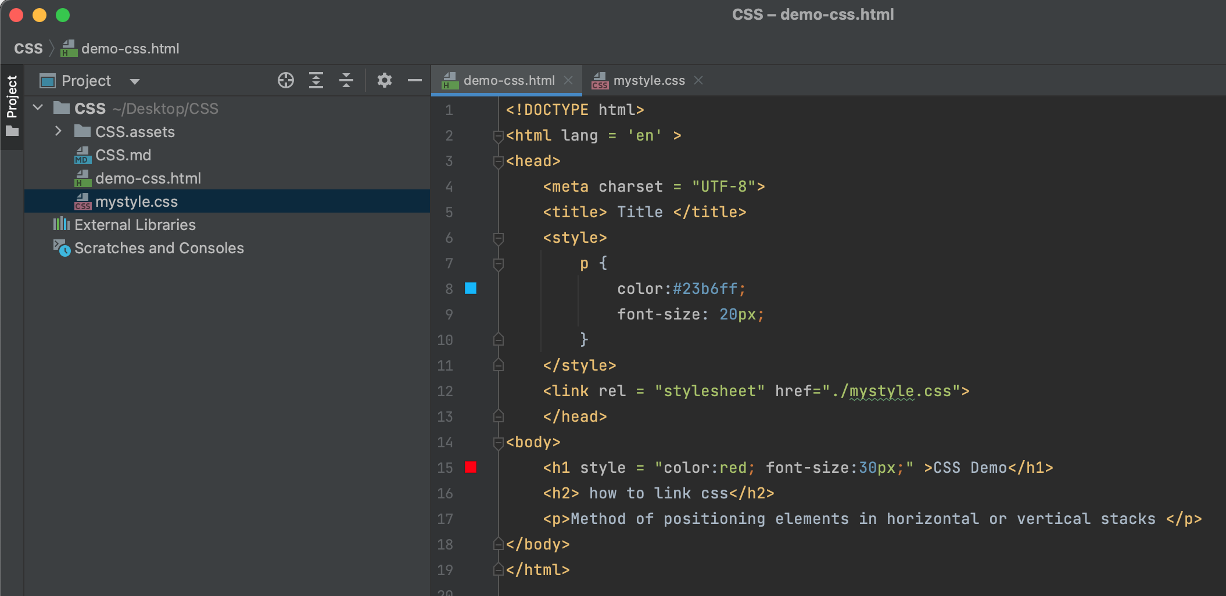Click the HTML icon on the demo-css.html tab

447,80
